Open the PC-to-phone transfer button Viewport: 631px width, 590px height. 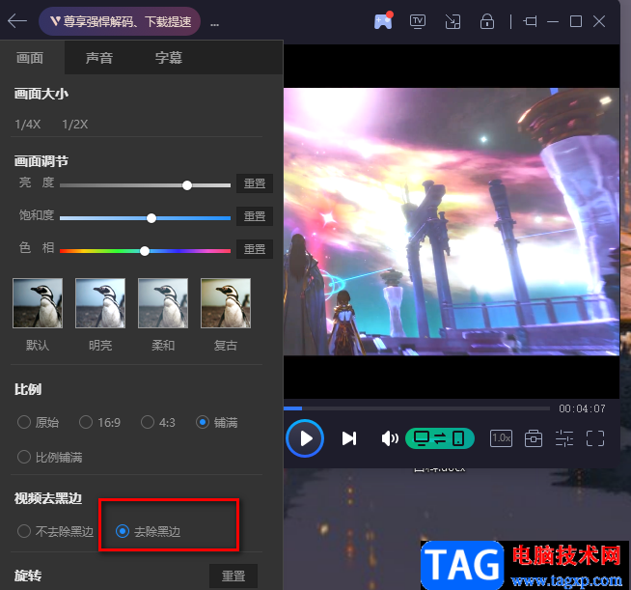[440, 438]
